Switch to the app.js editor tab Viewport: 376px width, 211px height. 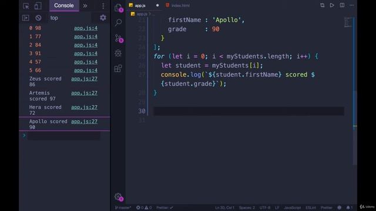[x=140, y=5]
